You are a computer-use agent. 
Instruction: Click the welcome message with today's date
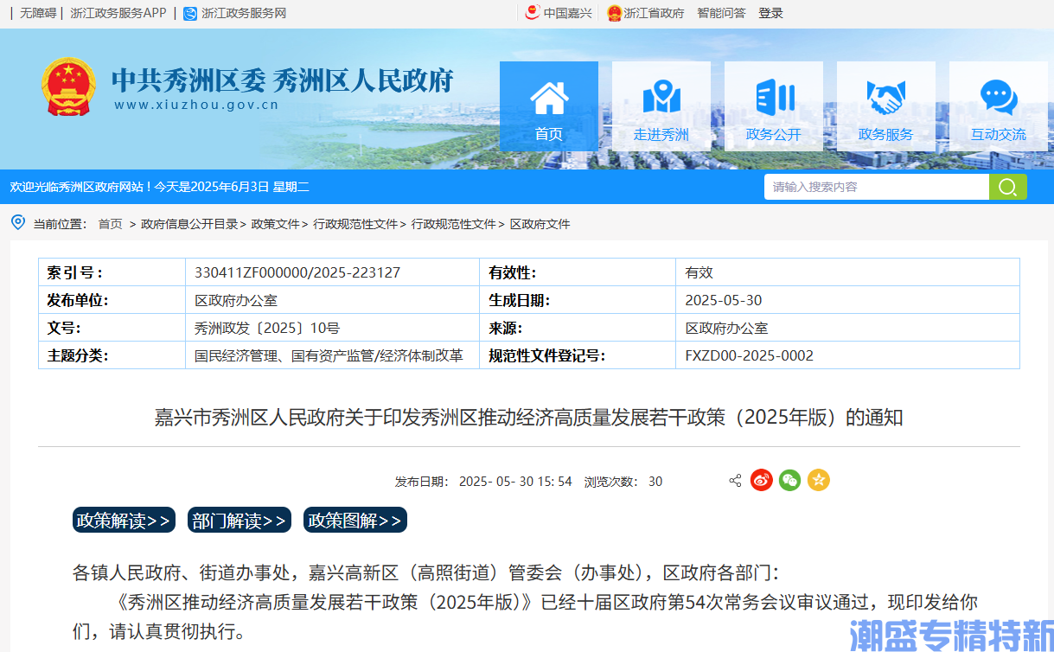pyautogui.click(x=159, y=187)
